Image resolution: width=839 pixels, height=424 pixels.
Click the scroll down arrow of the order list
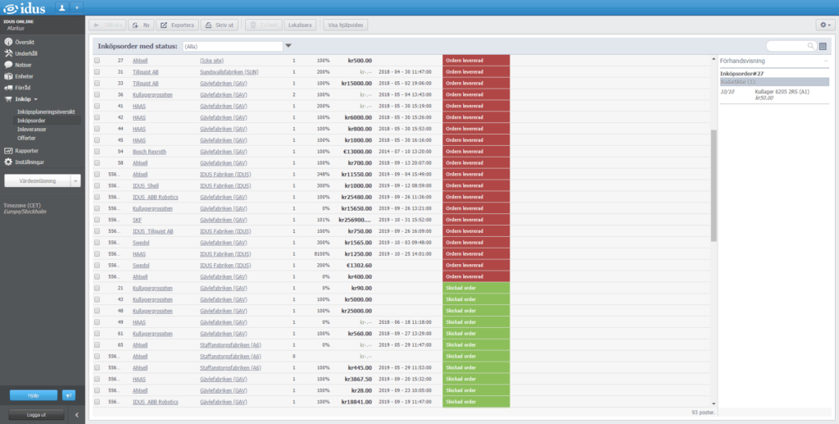point(714,403)
